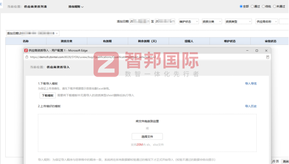Screen dimensions: 289x164
Task: Click the 名称 column header
Action: pyautogui.click(x=26, y=41)
